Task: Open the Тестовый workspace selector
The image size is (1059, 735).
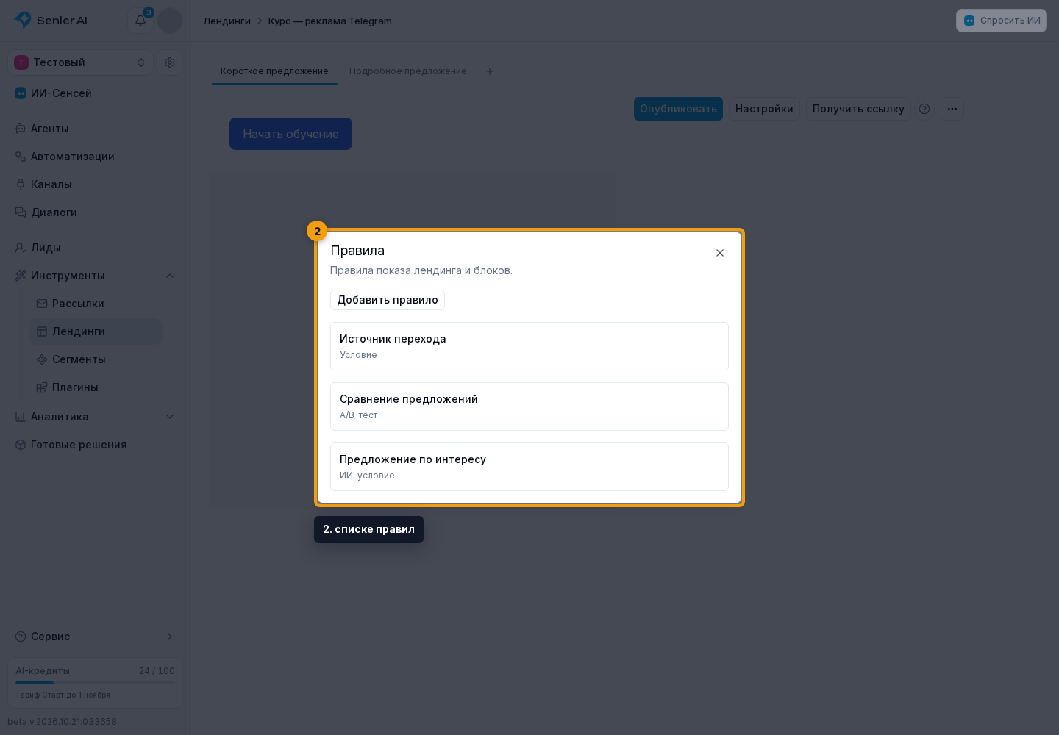Action: point(80,62)
